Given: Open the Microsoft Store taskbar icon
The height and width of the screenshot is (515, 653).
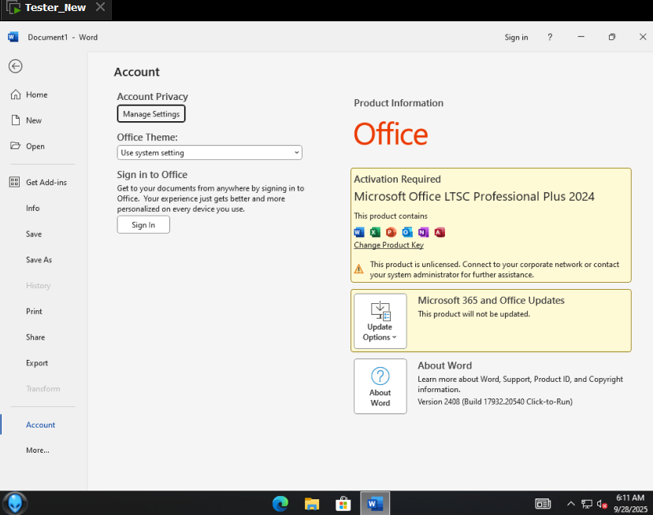Looking at the screenshot, I should pos(343,503).
